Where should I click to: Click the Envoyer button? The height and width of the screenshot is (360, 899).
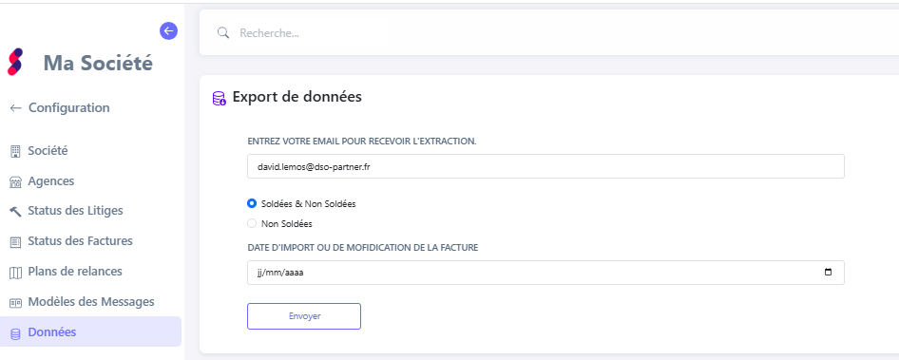pyautogui.click(x=304, y=316)
